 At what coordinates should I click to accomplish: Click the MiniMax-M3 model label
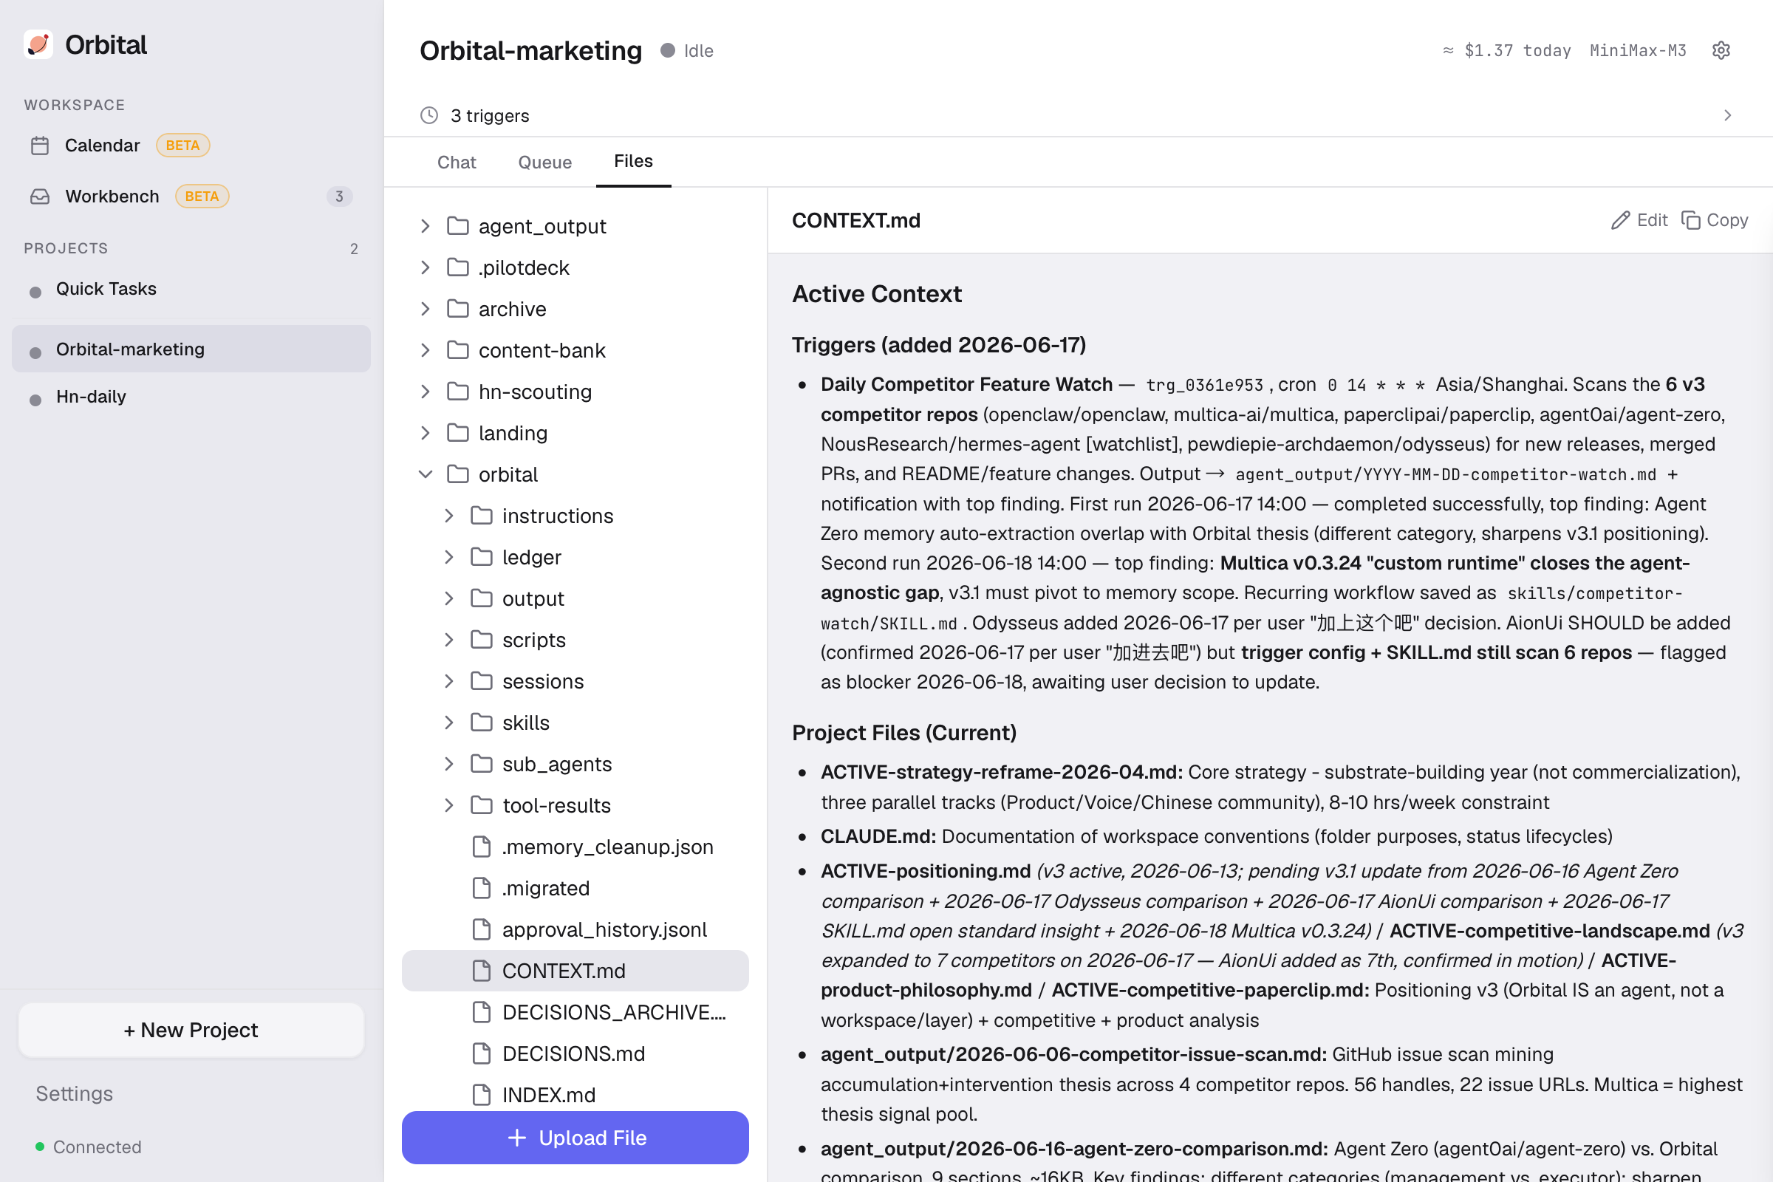click(1638, 50)
